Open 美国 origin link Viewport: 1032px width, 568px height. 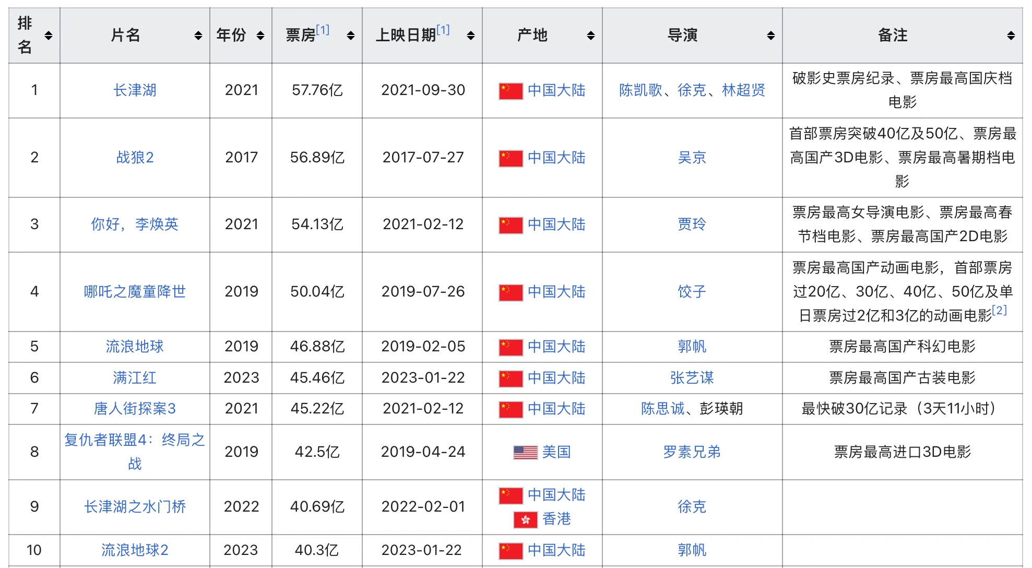coord(556,452)
